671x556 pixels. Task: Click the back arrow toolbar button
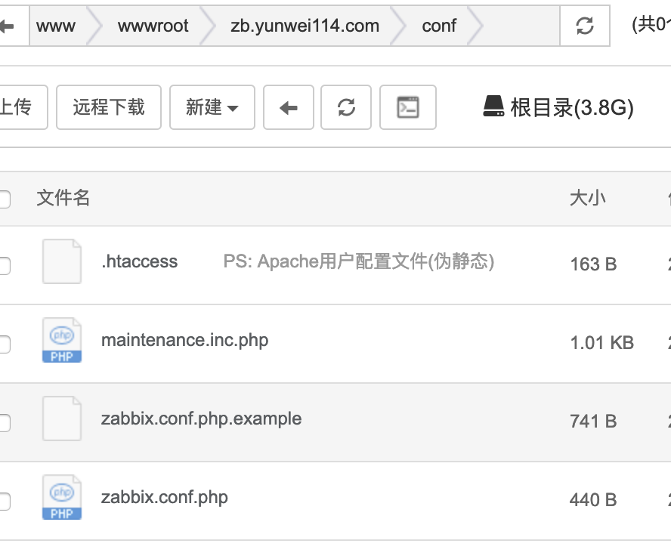pos(288,108)
